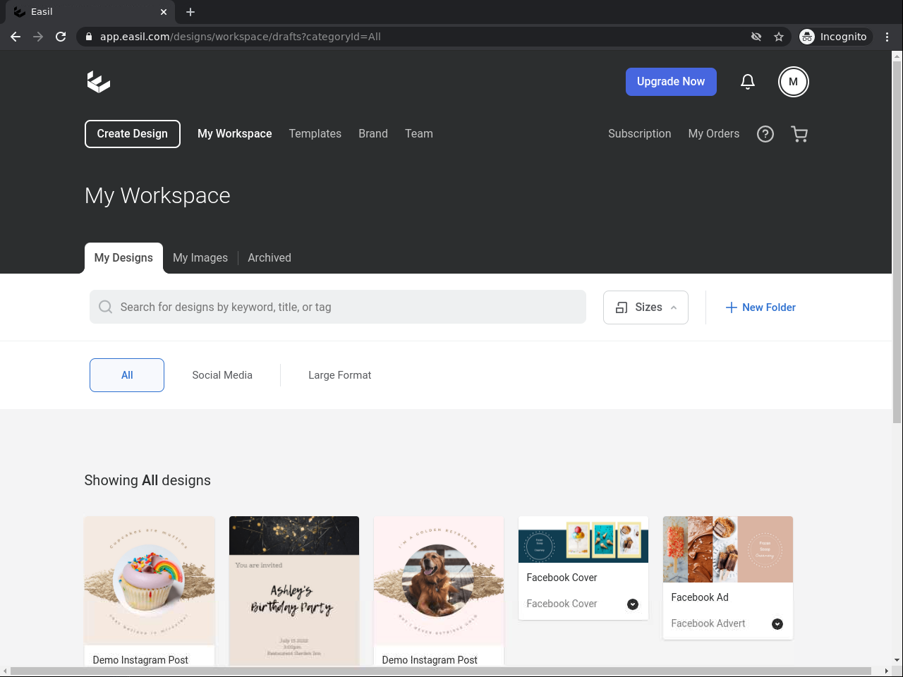Open Ashley's Birthday Party design thumbnail
This screenshot has height=677, width=903.
[294, 591]
